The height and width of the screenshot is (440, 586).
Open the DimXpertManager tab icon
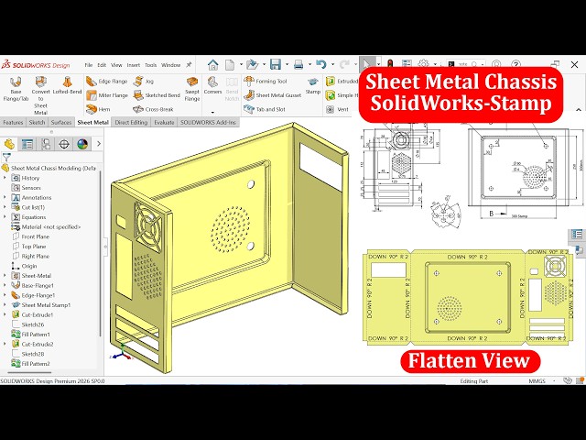(64, 144)
